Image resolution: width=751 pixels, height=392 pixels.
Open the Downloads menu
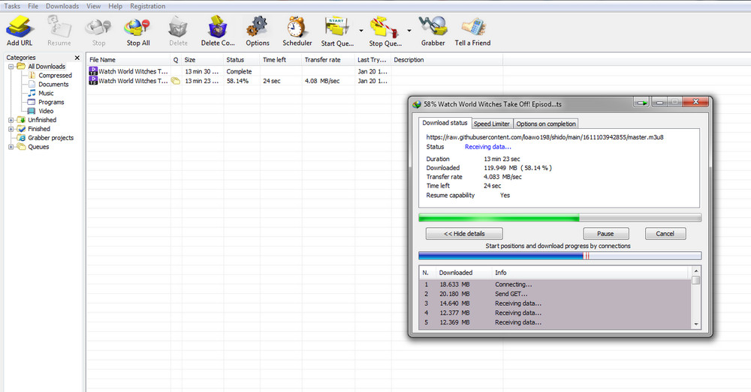(62, 6)
